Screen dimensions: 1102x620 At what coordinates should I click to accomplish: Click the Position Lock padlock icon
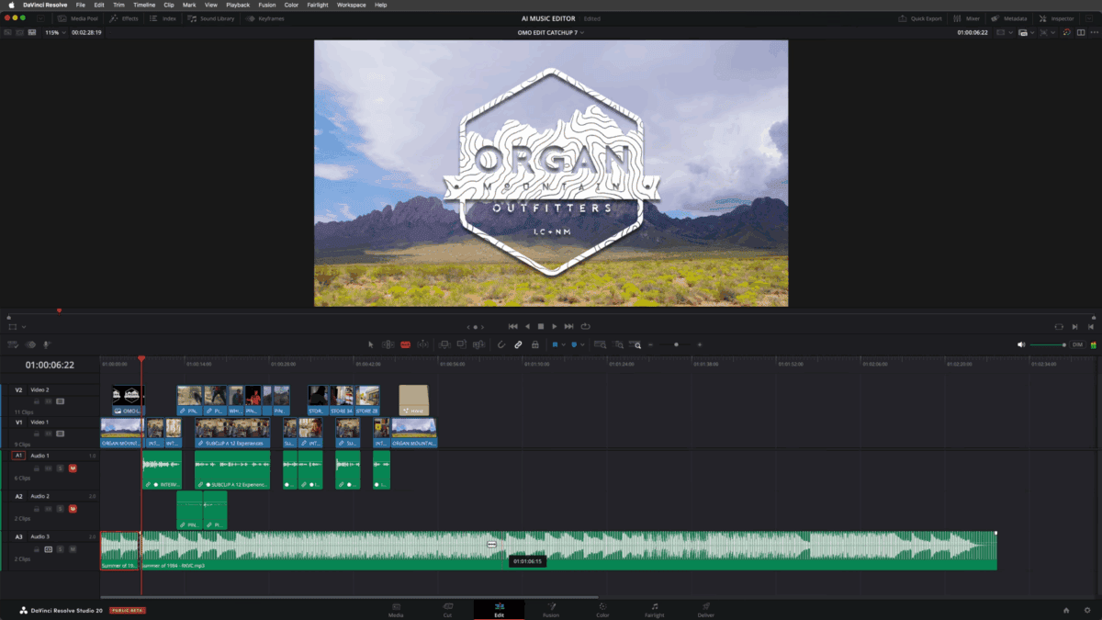tap(535, 344)
